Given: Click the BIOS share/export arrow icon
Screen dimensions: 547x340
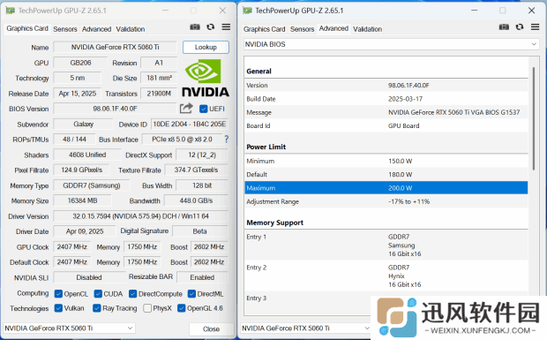Looking at the screenshot, I should click(186, 109).
